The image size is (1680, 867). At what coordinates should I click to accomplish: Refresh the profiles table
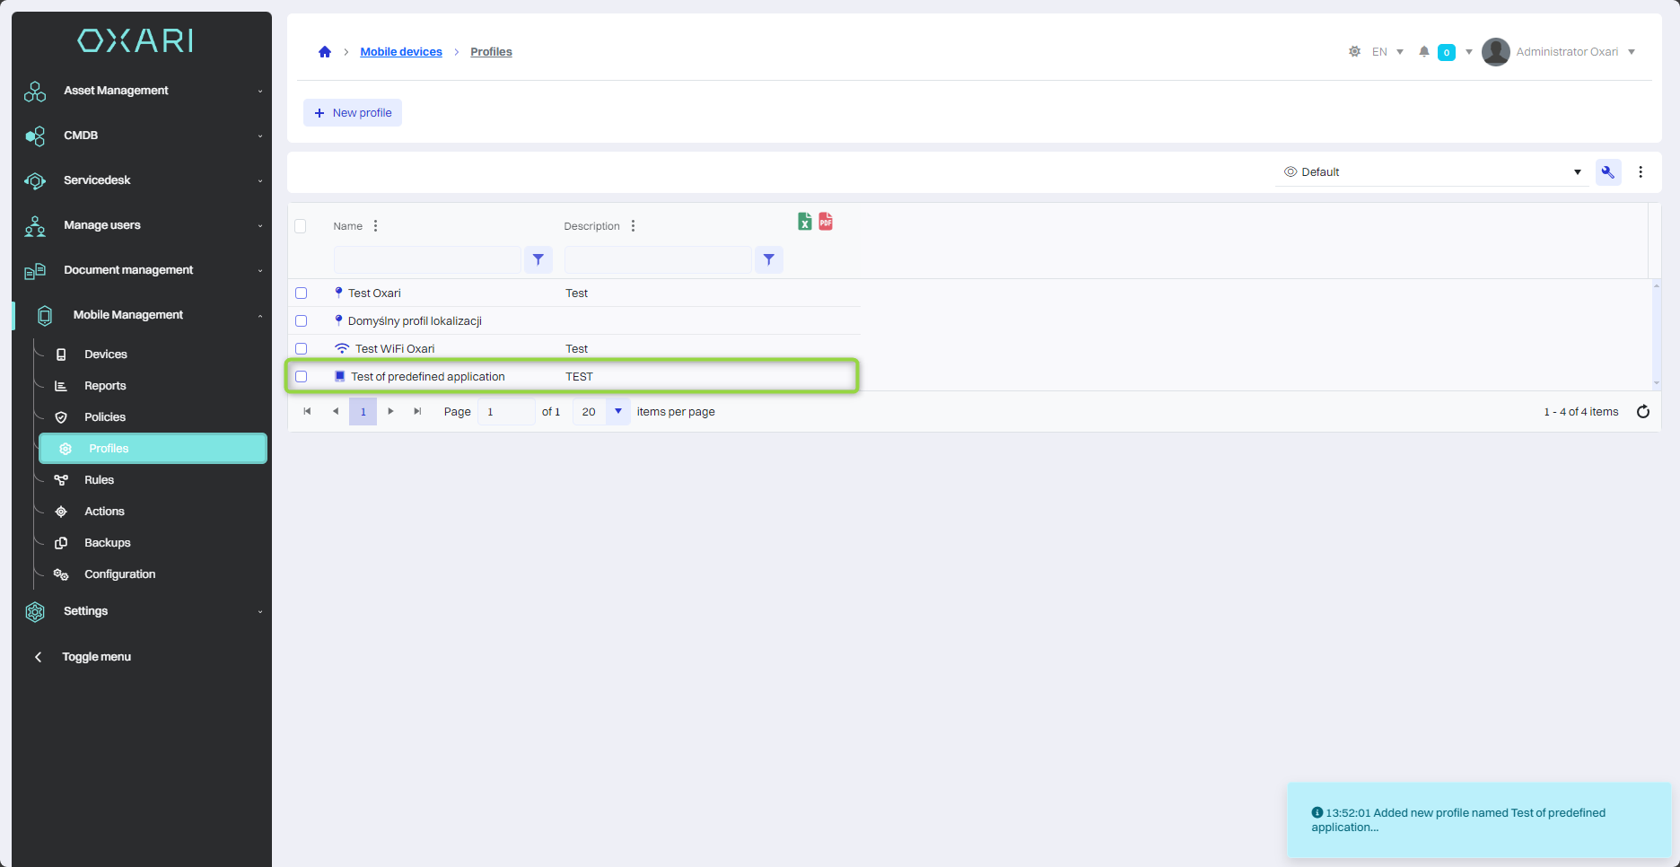click(x=1642, y=412)
